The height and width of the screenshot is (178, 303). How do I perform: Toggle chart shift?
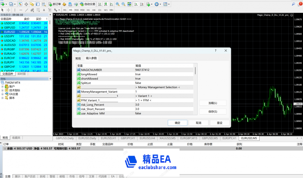coord(142,4)
